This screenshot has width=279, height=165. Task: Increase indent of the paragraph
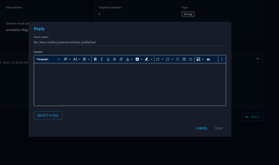pyautogui.click(x=184, y=59)
